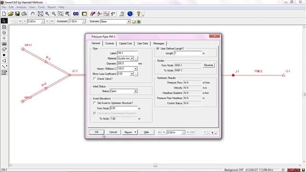Choose the Select arrow tool
The width and height of the screenshot is (306, 172).
click(4, 21)
